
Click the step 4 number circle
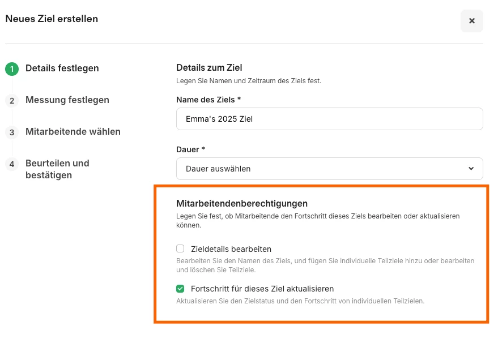coord(11,164)
